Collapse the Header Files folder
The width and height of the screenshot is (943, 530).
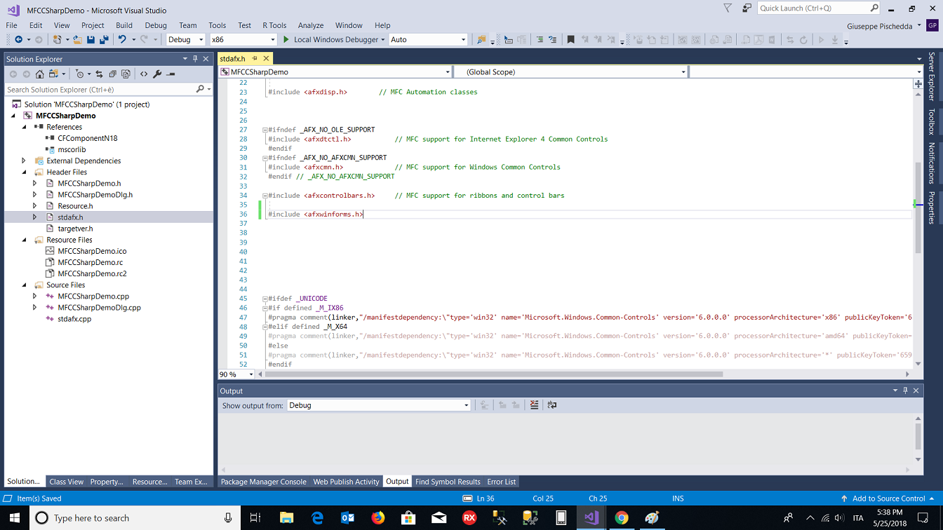[x=25, y=172]
